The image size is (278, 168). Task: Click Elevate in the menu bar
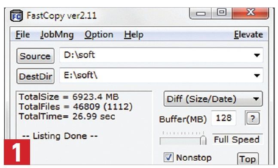(248, 34)
